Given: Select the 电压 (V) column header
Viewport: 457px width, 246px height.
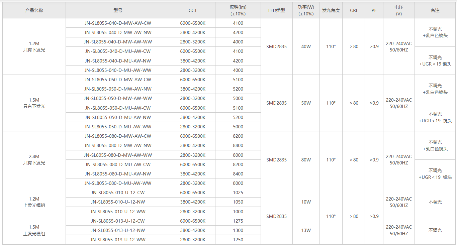Looking at the screenshot, I should coord(399,10).
